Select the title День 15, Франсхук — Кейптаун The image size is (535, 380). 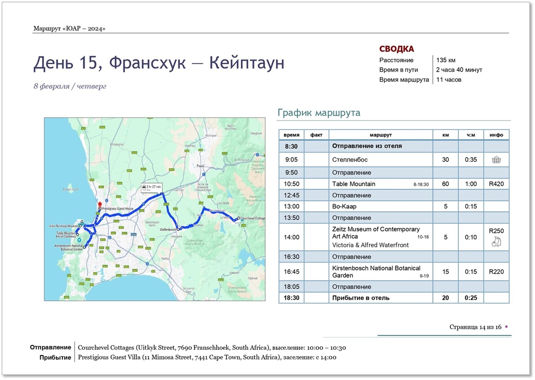click(x=159, y=63)
